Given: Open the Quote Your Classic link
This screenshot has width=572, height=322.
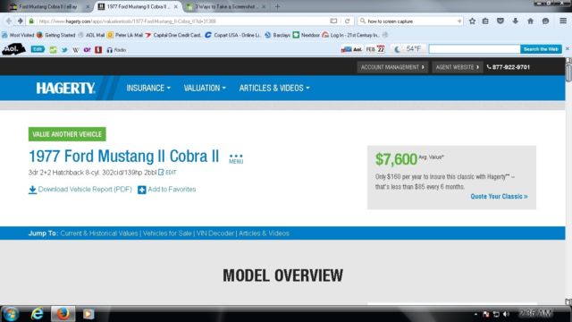Looking at the screenshot, I should tap(499, 197).
